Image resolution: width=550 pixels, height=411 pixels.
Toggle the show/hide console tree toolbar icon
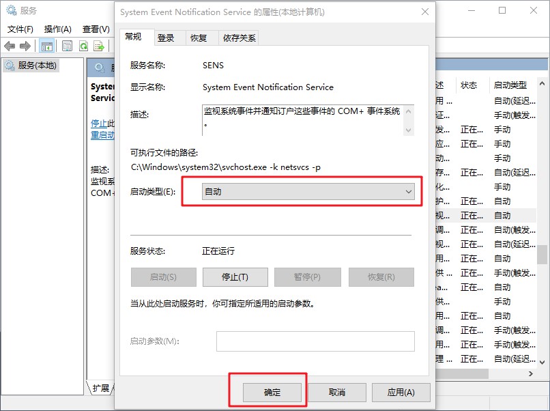coord(46,46)
